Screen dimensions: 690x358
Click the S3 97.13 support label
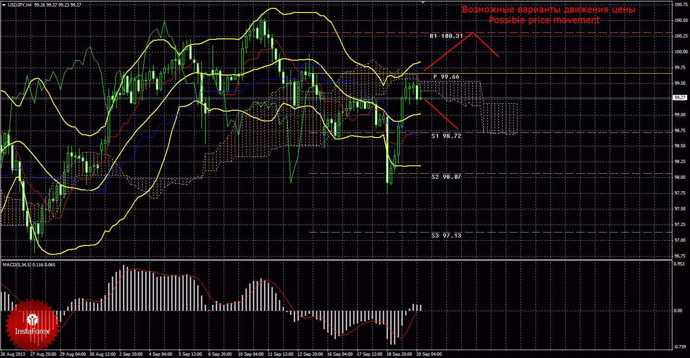point(446,236)
